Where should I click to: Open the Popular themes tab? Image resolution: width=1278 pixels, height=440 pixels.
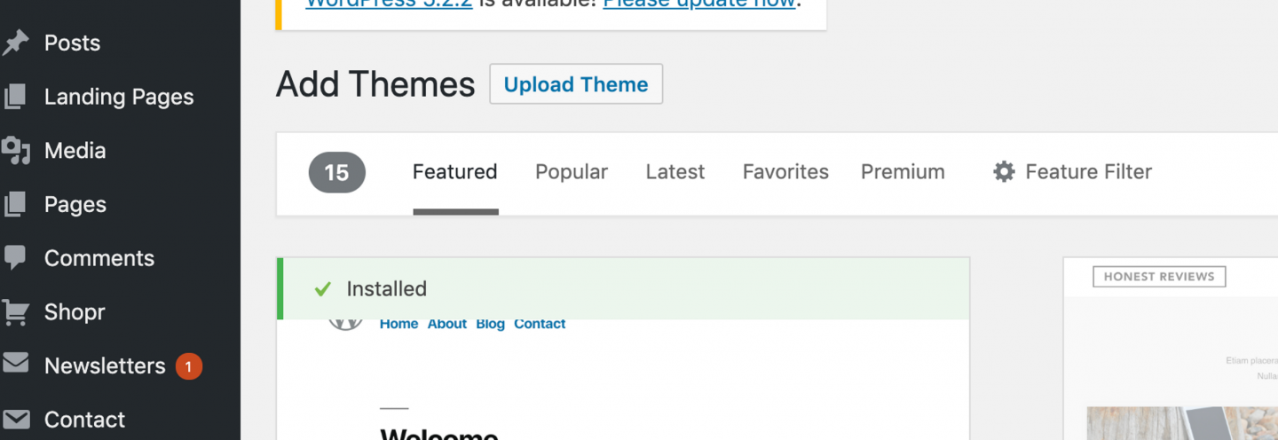coord(572,172)
